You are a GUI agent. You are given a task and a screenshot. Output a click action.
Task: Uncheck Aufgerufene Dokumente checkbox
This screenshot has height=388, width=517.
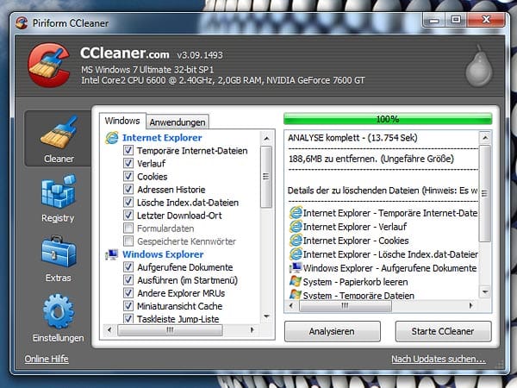128,267
